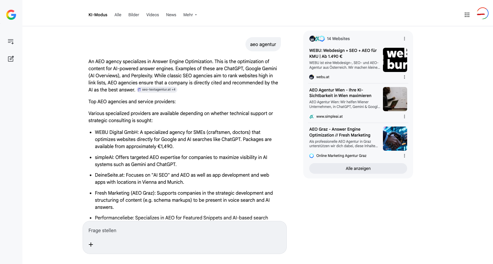Open the WEBU Webdesign + SEO + AEO link

(343, 53)
